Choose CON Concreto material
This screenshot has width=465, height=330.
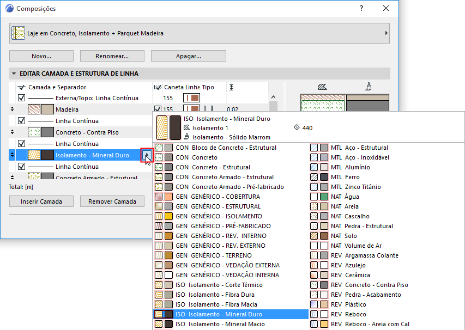tap(231, 157)
